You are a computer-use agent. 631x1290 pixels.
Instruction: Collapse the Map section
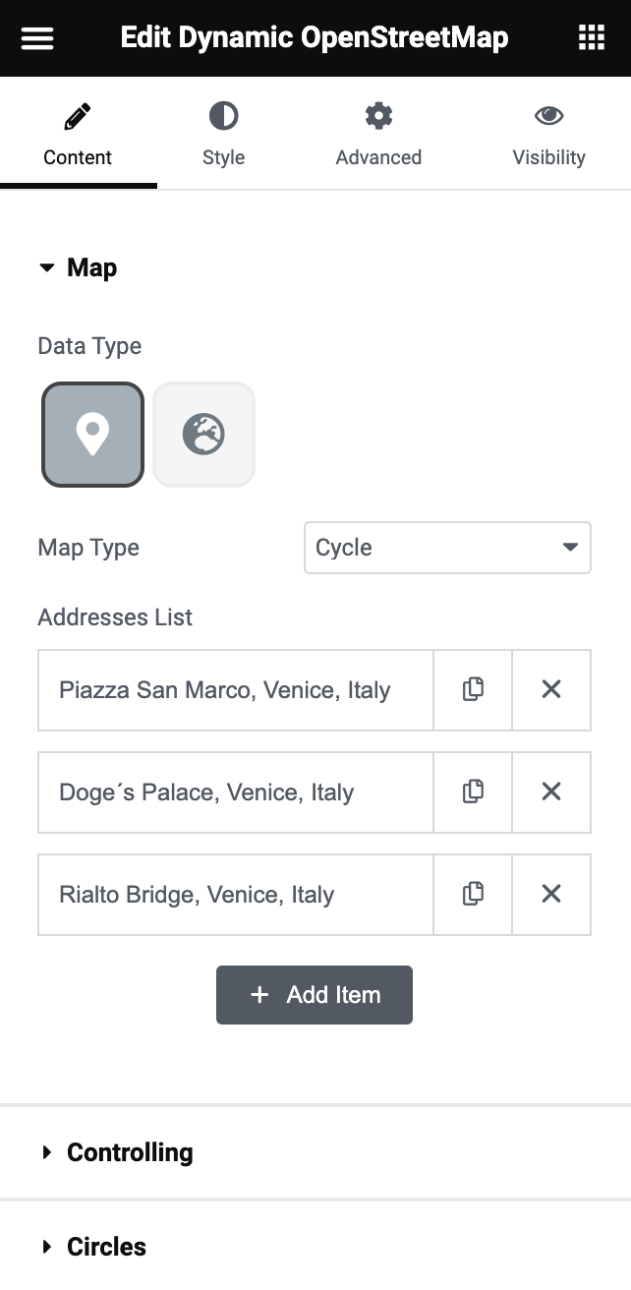point(79,267)
